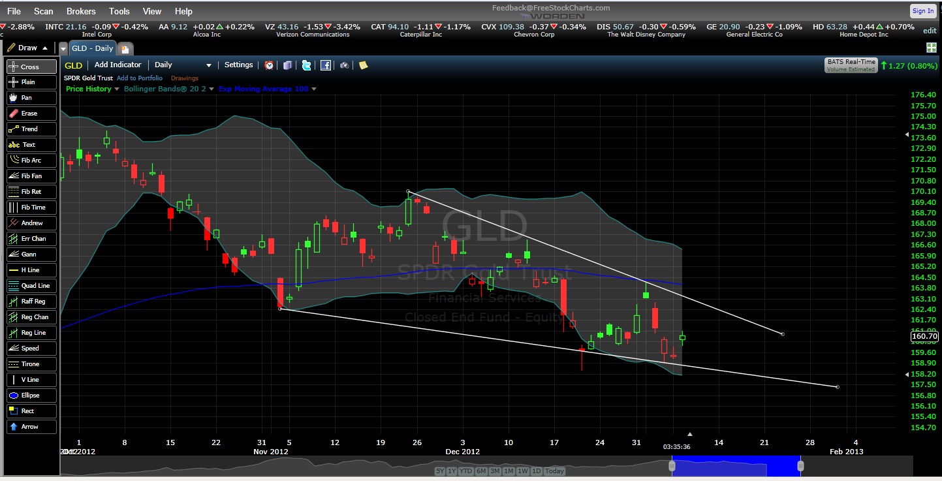The width and height of the screenshot is (942, 481).
Task: Select the Ellipse drawing tool
Action: (31, 396)
